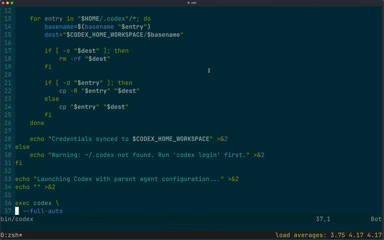Click the '--full-auto' flag text
This screenshot has height=240, width=384.
point(43,211)
